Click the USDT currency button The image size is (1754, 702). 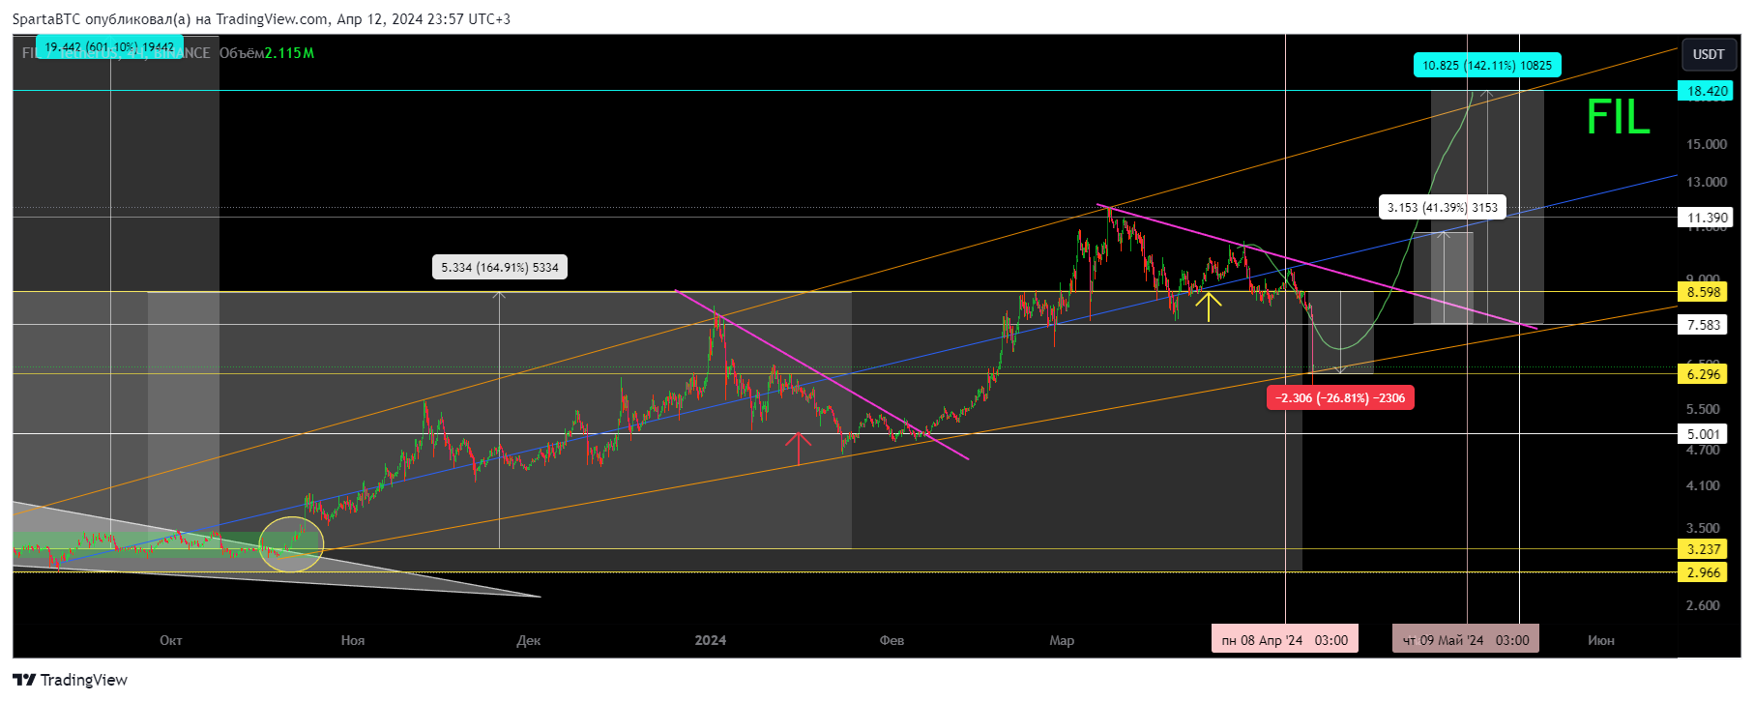click(1708, 54)
